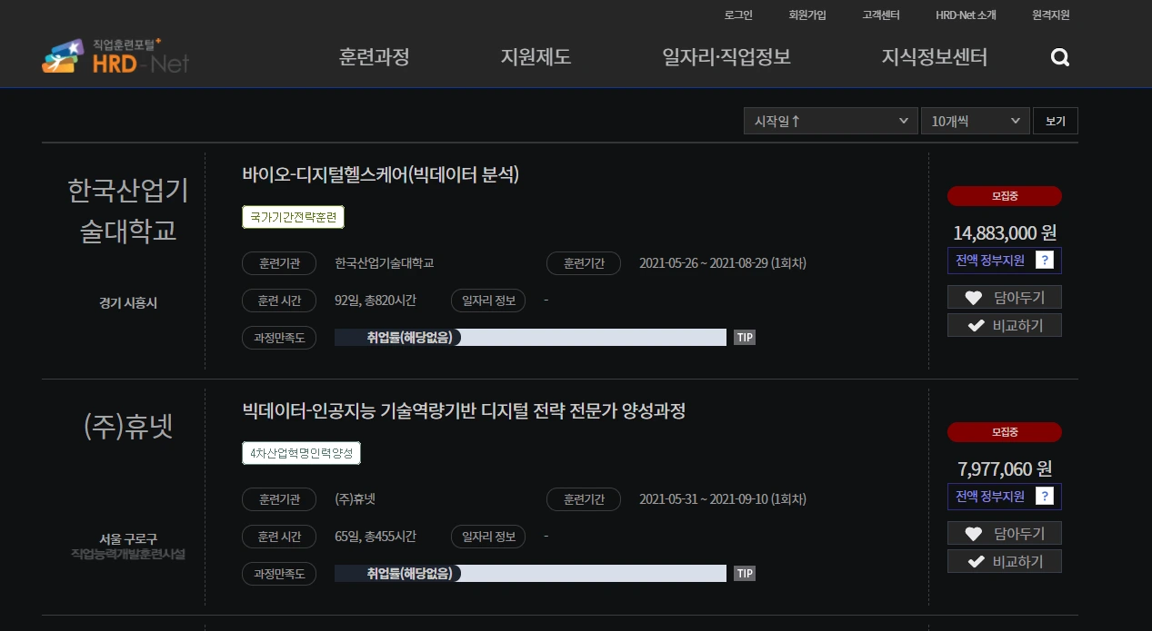1152x631 pixels.
Task: Click 과정만족도 label in first course
Action: click(279, 338)
